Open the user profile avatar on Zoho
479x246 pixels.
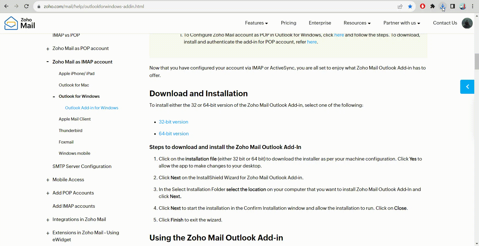coord(467,23)
